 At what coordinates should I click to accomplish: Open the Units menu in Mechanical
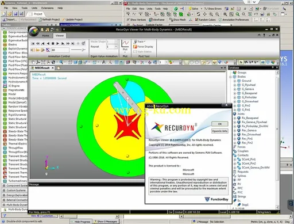tap(149, 9)
